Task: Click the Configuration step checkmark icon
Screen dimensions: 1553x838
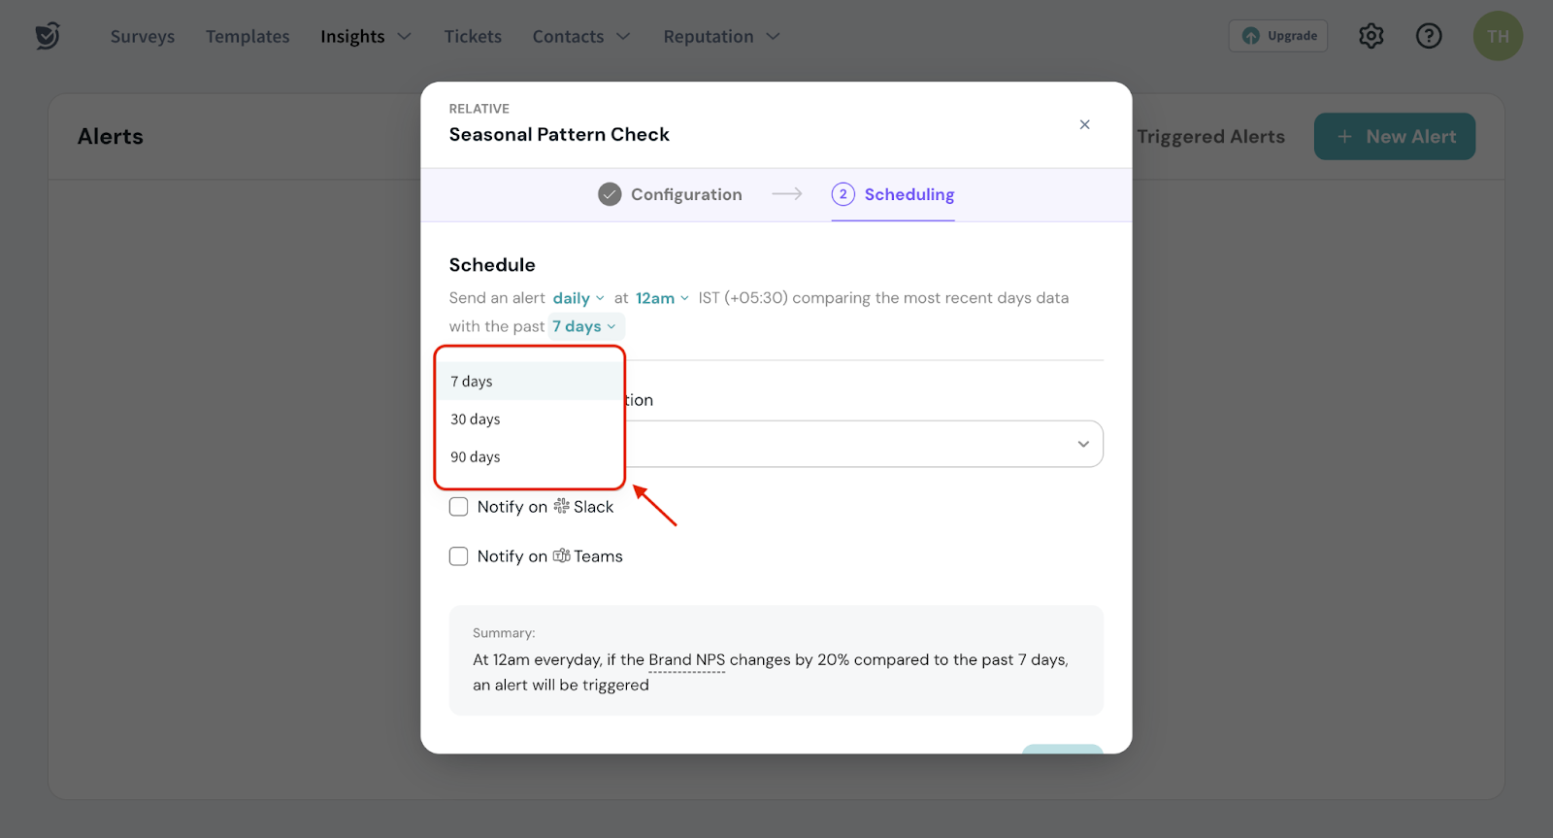Action: point(610,194)
